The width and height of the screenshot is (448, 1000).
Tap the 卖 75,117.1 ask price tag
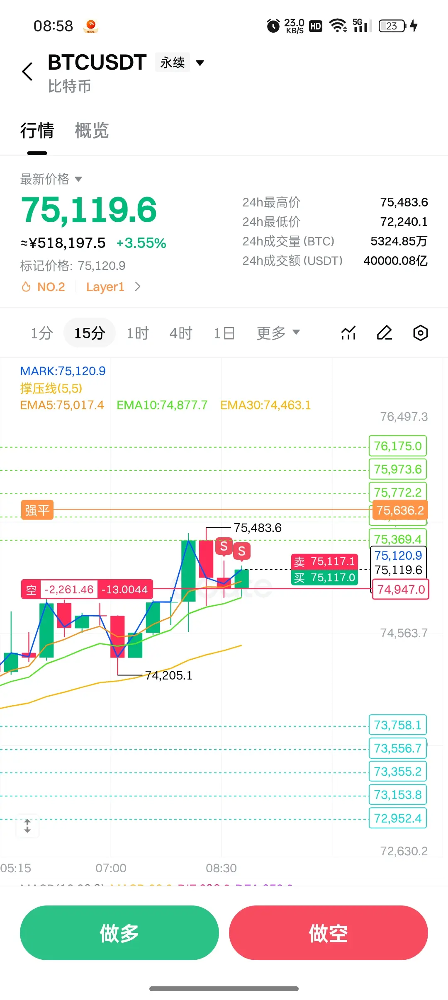click(324, 562)
